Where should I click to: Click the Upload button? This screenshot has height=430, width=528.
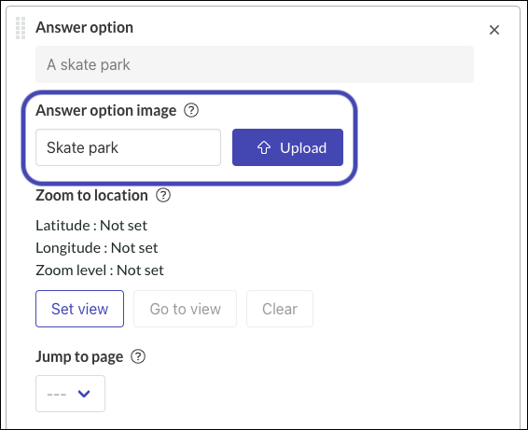[x=287, y=147]
